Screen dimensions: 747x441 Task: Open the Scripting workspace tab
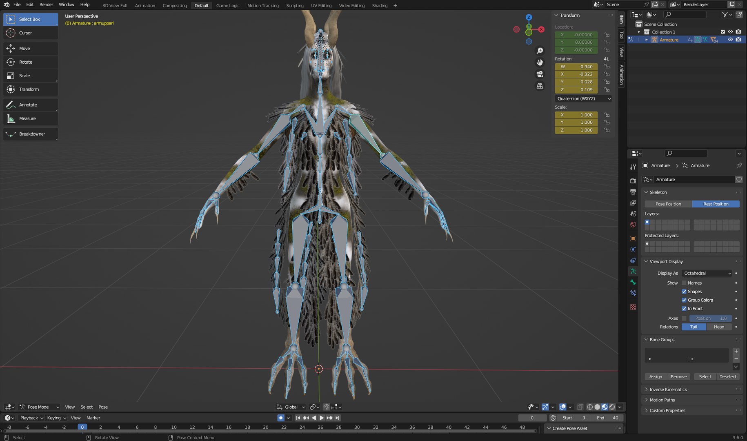[x=295, y=6]
